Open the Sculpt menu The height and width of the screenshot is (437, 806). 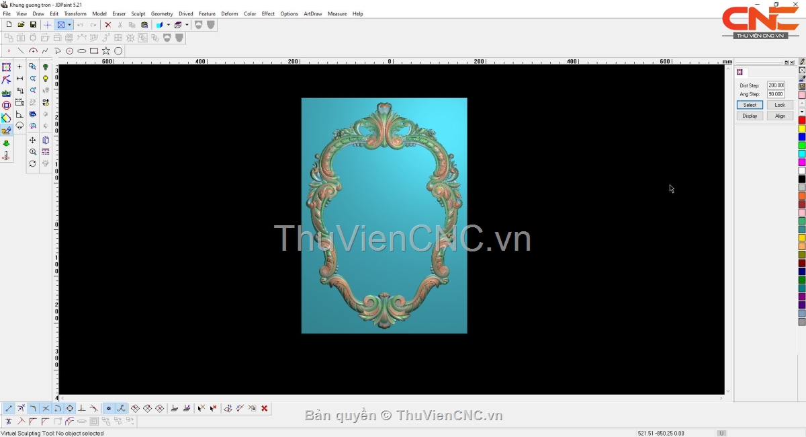[x=138, y=13]
